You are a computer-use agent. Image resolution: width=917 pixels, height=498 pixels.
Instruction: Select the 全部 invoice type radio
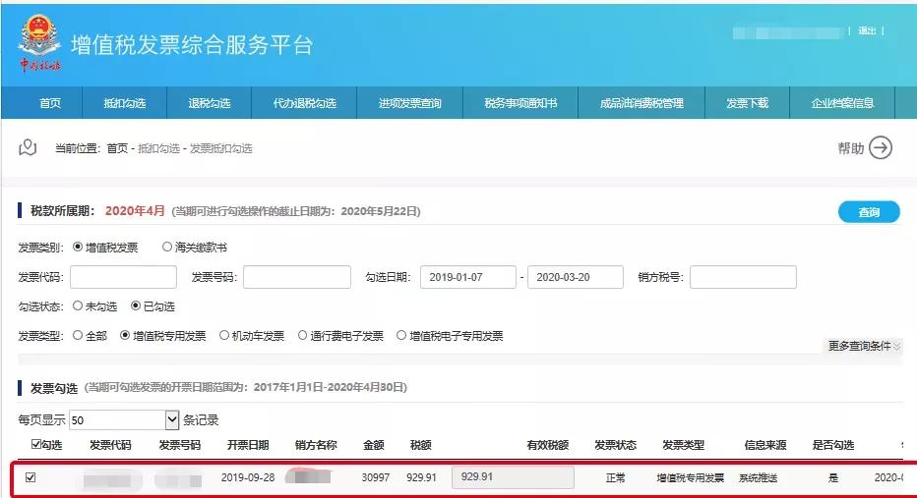(77, 336)
